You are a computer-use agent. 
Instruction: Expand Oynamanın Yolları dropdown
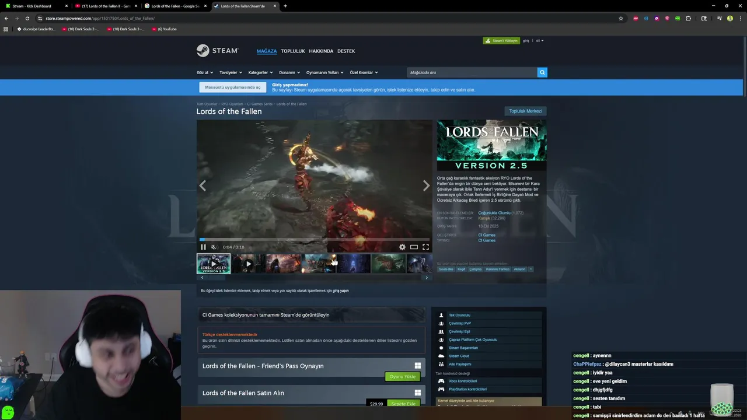(324, 72)
